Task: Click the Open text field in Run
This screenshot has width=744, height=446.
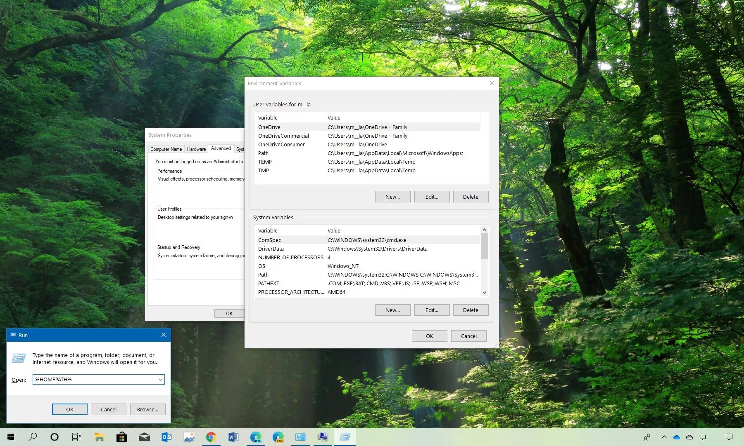Action: [x=95, y=380]
